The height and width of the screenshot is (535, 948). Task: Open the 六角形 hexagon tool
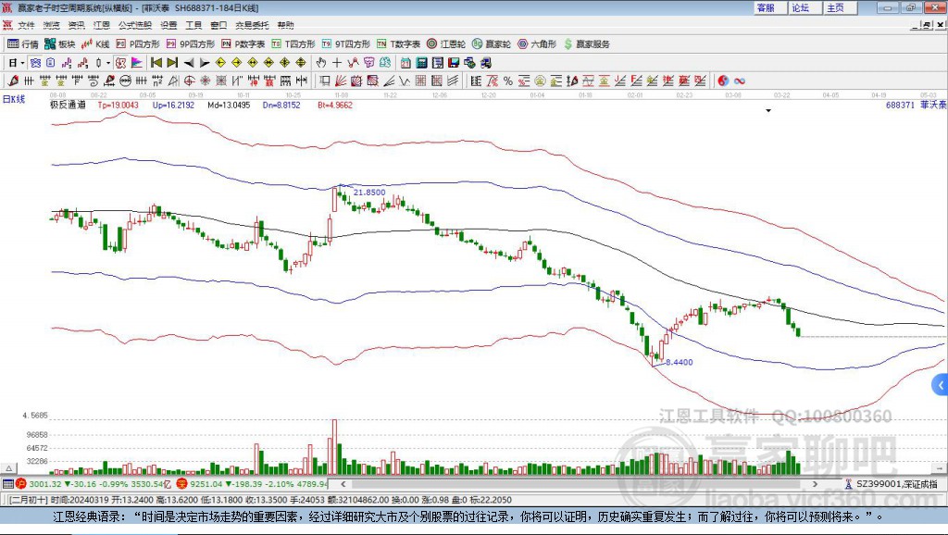click(x=537, y=44)
